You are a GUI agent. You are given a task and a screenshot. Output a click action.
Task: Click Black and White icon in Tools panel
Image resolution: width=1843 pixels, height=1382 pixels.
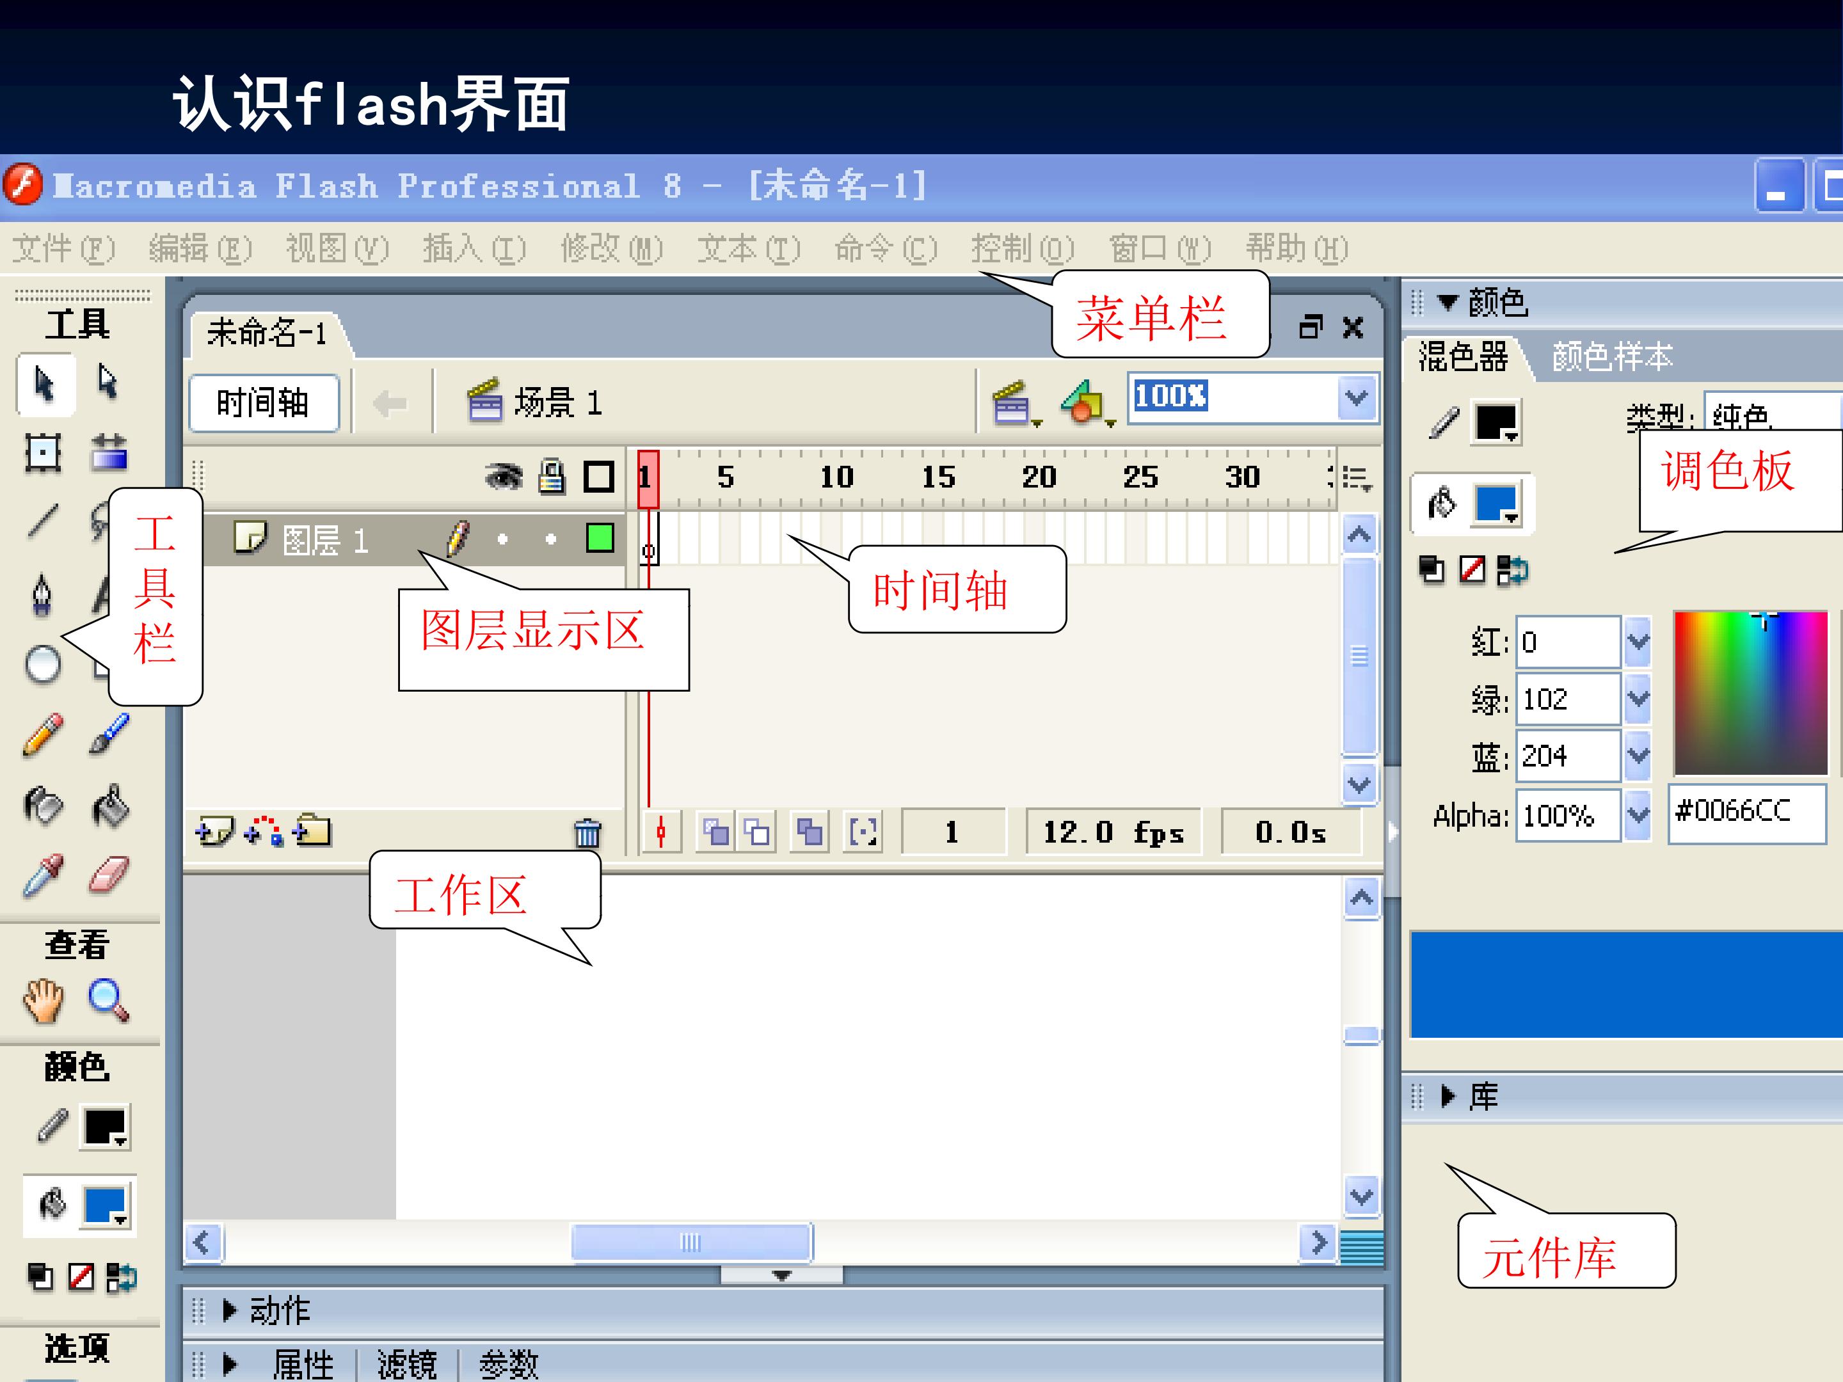click(41, 1277)
